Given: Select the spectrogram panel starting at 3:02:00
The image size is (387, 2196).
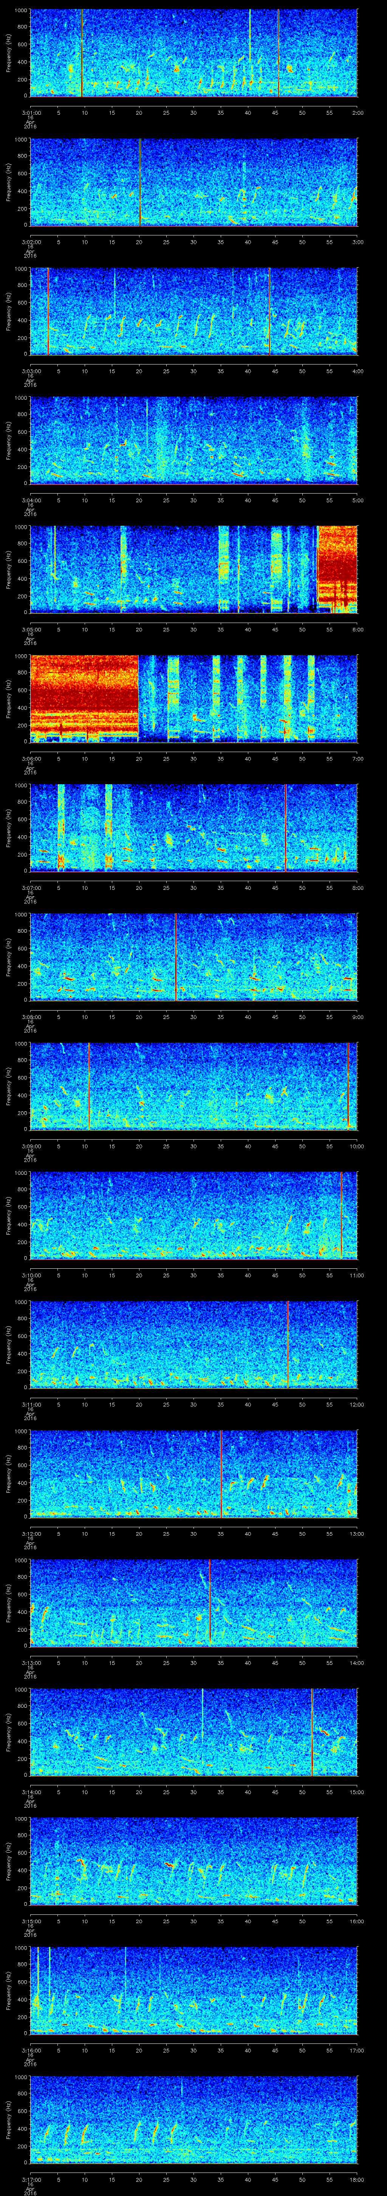Looking at the screenshot, I should point(194,182).
